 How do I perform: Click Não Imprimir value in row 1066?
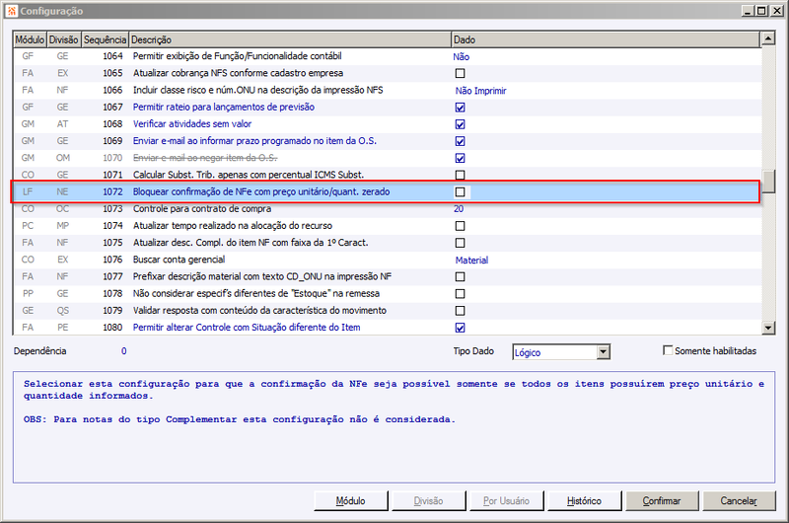click(x=480, y=91)
